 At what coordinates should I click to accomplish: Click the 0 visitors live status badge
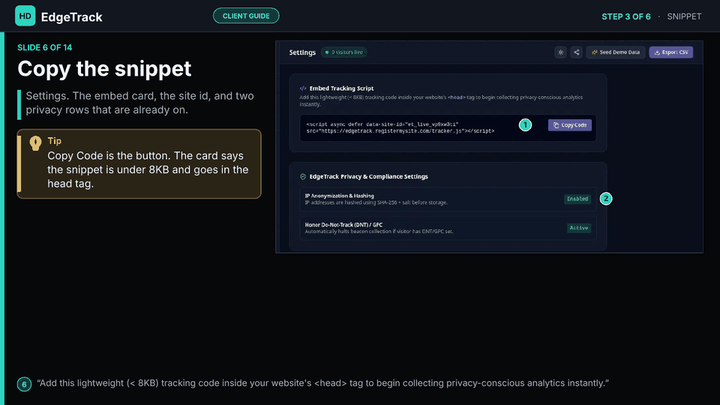(344, 52)
